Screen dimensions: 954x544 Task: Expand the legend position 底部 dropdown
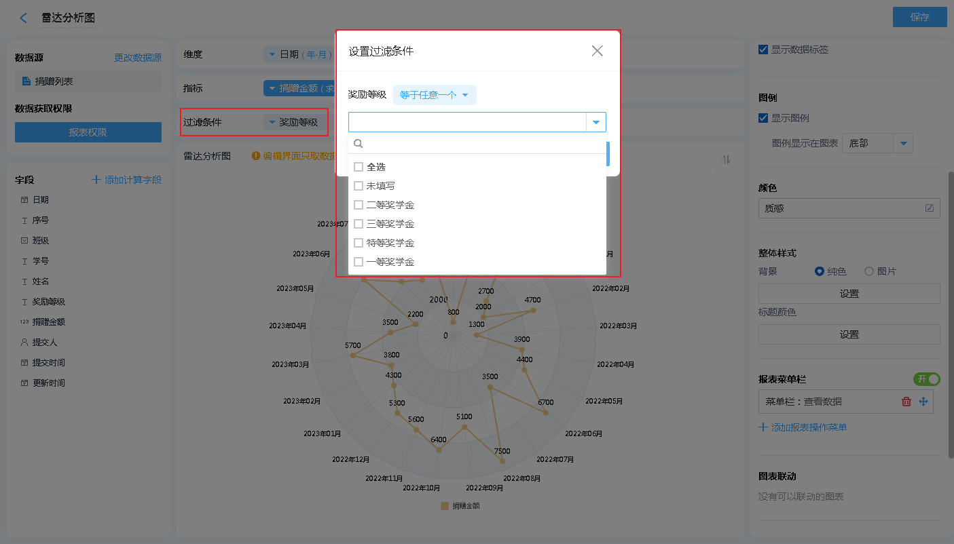(903, 143)
